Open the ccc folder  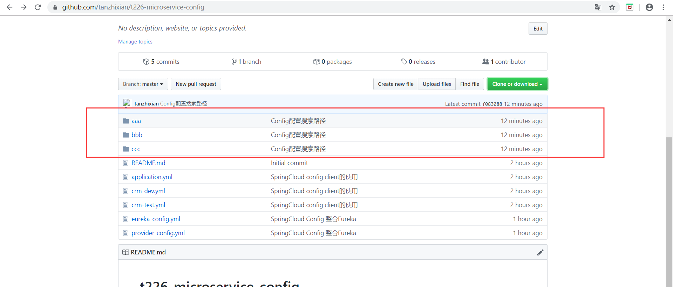point(136,149)
